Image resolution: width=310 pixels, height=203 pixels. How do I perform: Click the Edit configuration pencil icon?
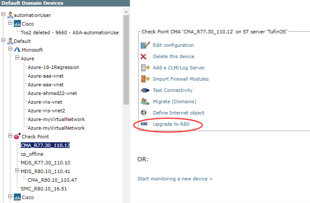tap(145, 45)
